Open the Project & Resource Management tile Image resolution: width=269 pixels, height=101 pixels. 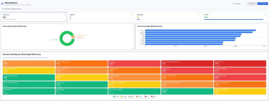point(29,77)
